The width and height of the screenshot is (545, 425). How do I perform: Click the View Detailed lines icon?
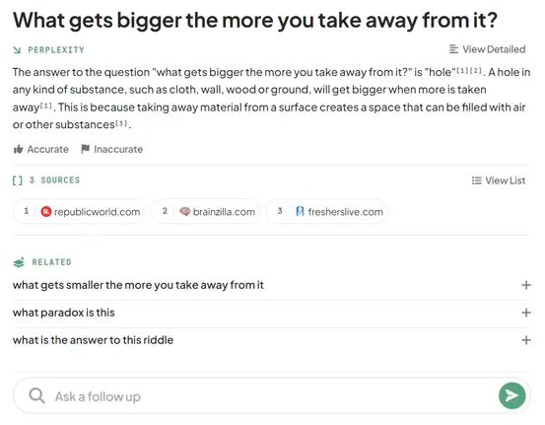pos(453,49)
